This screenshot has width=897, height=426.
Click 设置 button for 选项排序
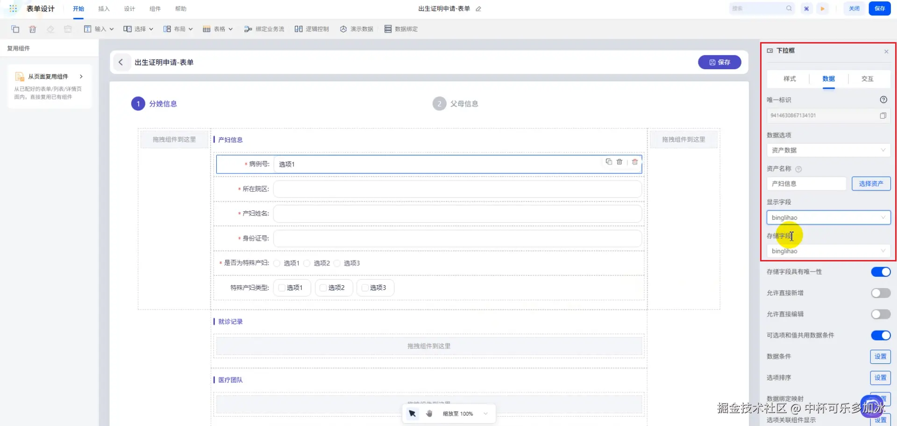point(880,377)
